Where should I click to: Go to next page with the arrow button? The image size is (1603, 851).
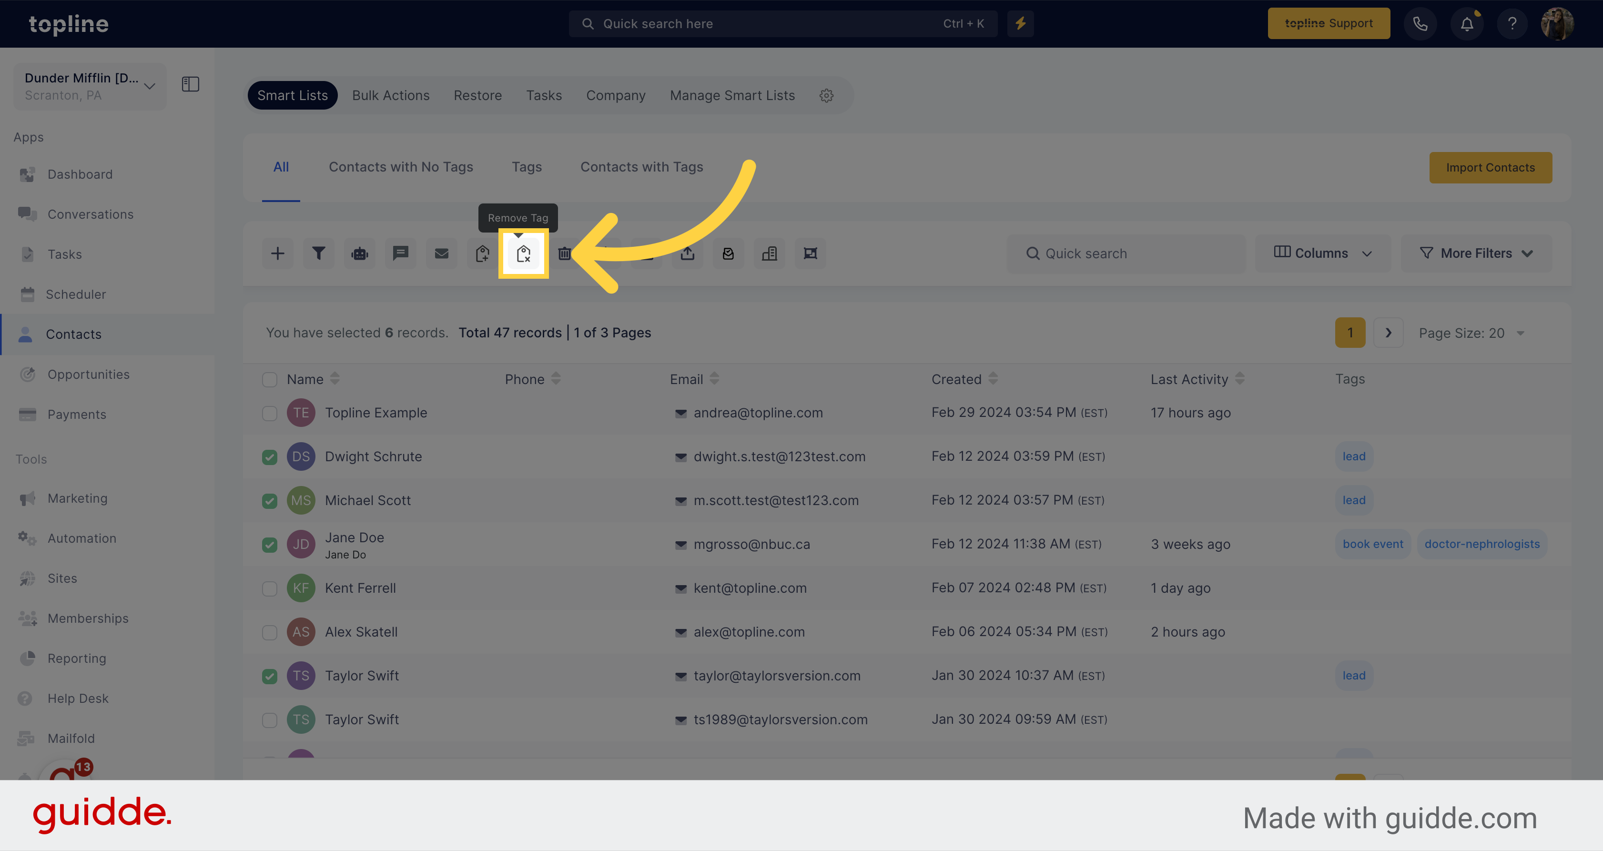tap(1388, 334)
